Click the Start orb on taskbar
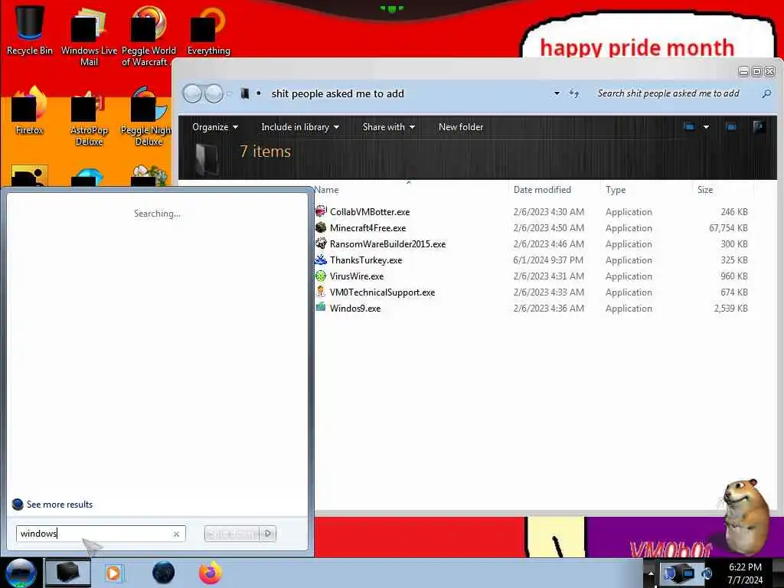This screenshot has width=784, height=588. [x=20, y=573]
